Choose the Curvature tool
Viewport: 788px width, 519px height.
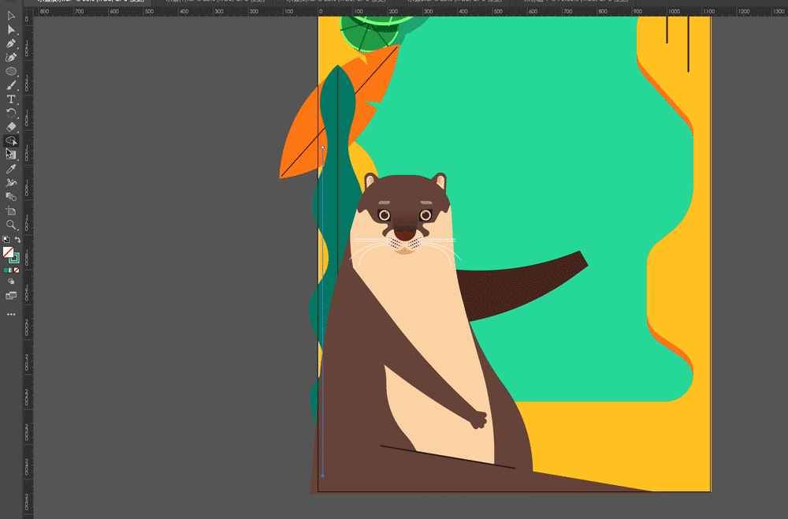pyautogui.click(x=11, y=58)
